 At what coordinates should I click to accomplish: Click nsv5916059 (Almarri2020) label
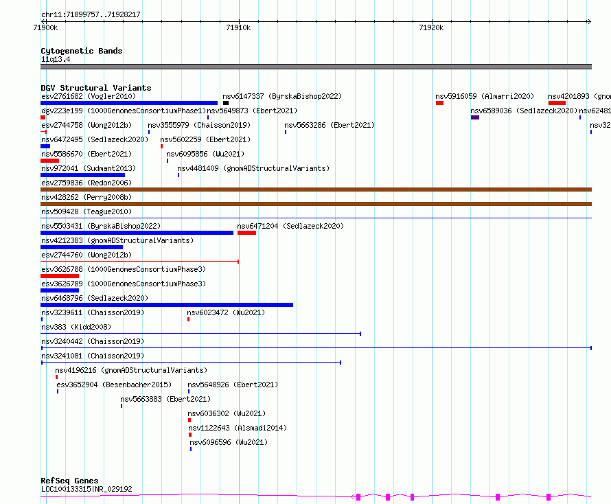(485, 96)
